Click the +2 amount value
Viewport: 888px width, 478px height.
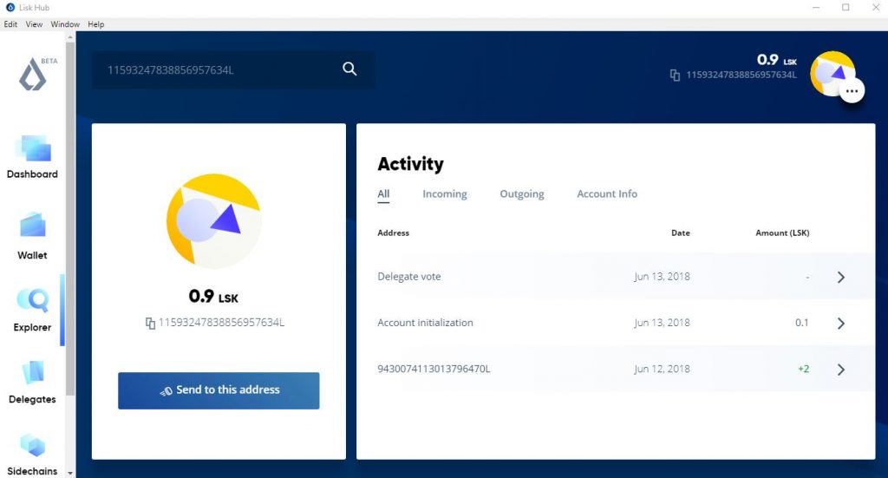(804, 369)
